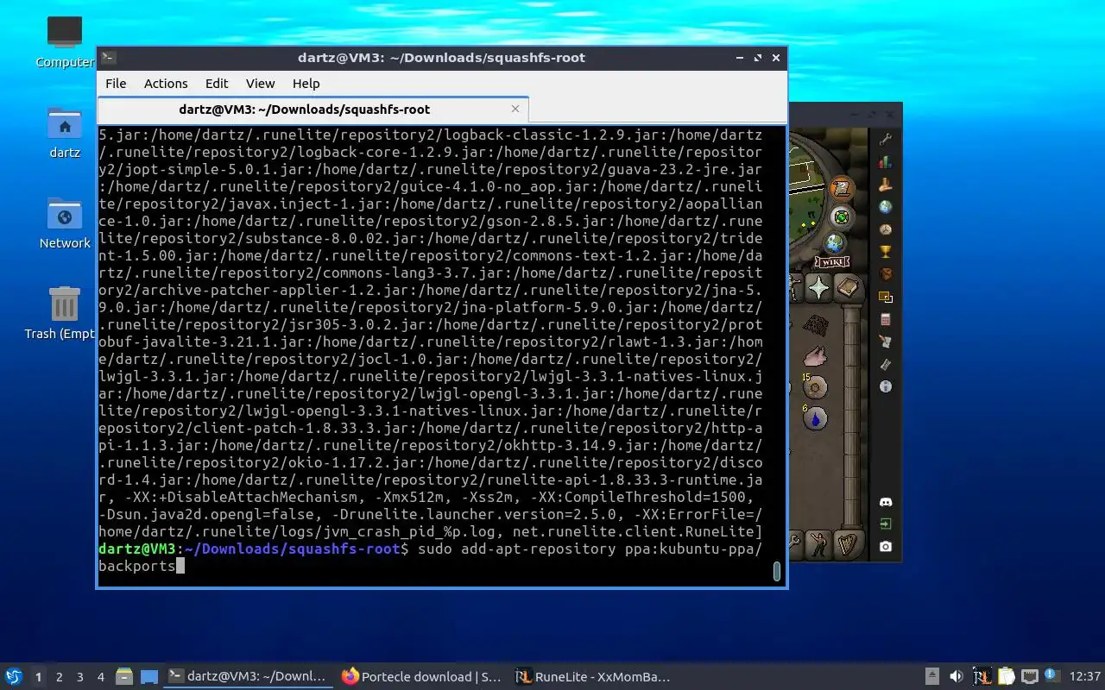Open the network connection tray icon
Image resolution: width=1105 pixels, height=690 pixels.
(1030, 676)
